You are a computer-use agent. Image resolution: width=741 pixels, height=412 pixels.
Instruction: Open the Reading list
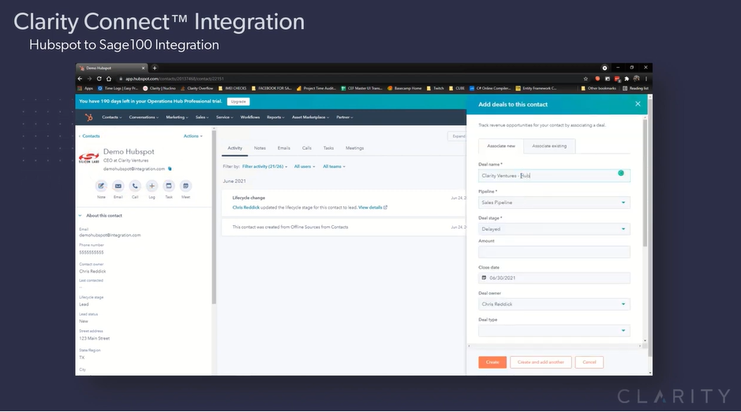tap(635, 88)
